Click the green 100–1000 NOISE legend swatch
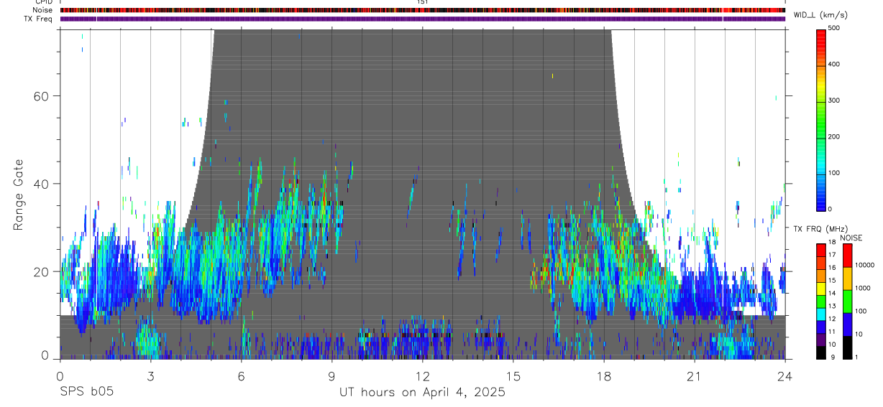The width and height of the screenshot is (883, 407). point(847,301)
